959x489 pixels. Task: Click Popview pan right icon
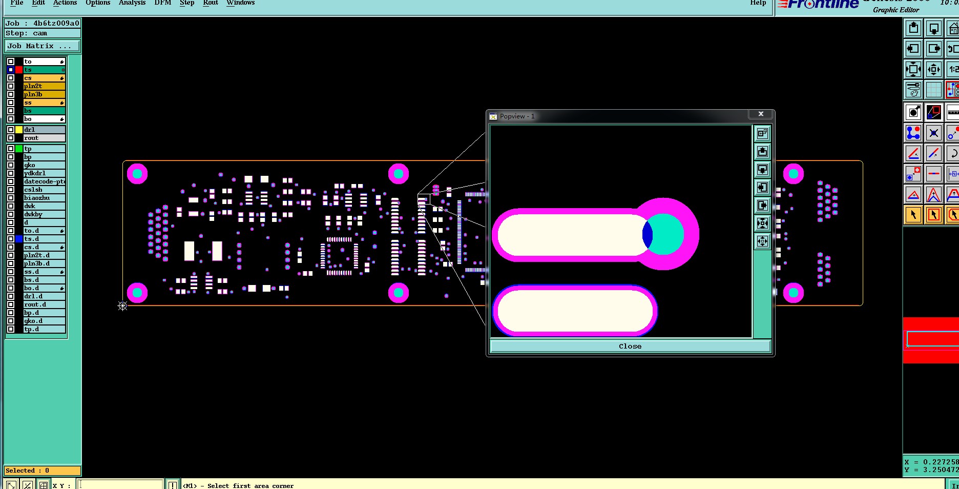click(762, 206)
